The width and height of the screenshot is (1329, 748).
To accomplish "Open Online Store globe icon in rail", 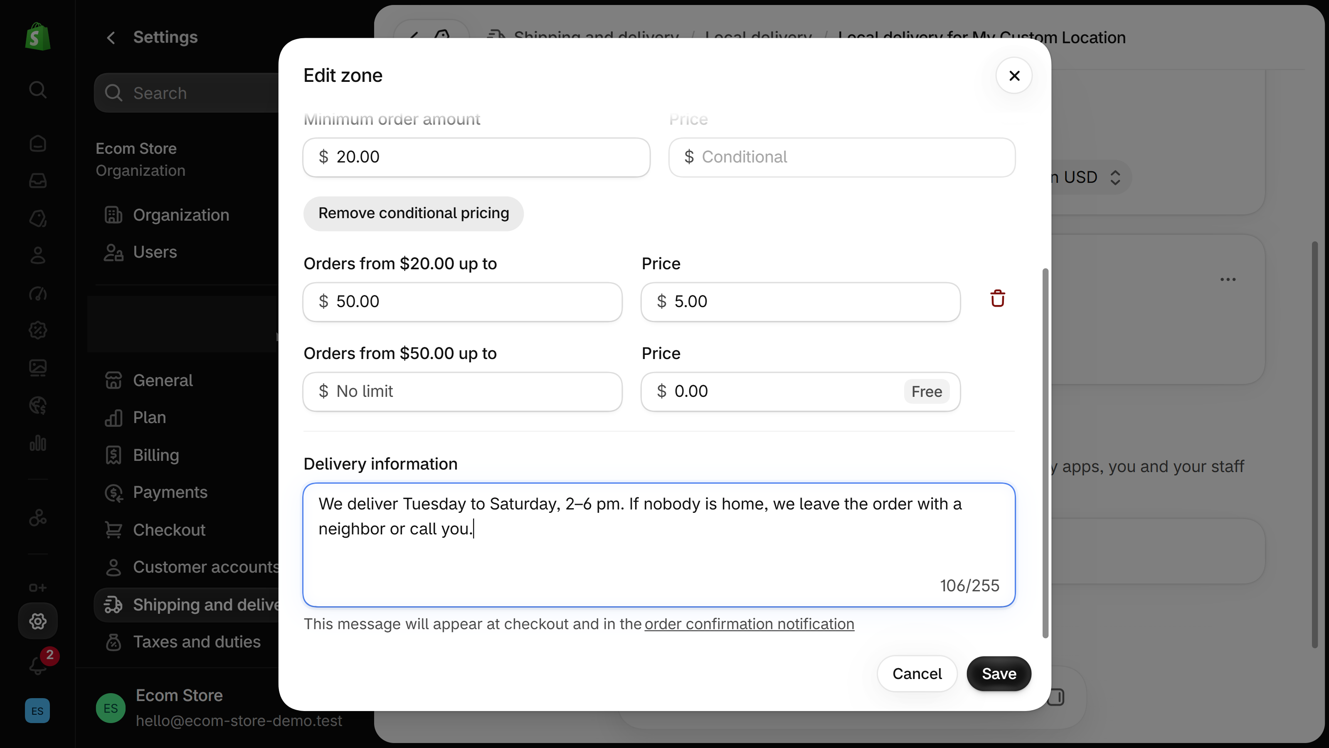I will click(38, 406).
